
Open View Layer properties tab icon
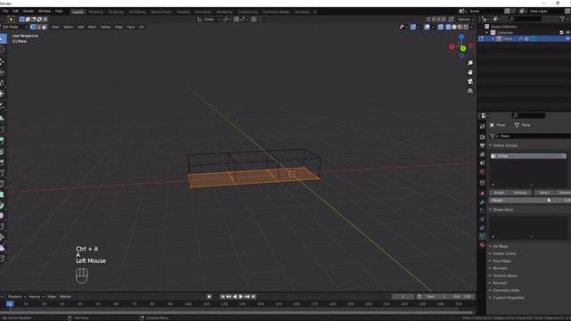tap(482, 154)
